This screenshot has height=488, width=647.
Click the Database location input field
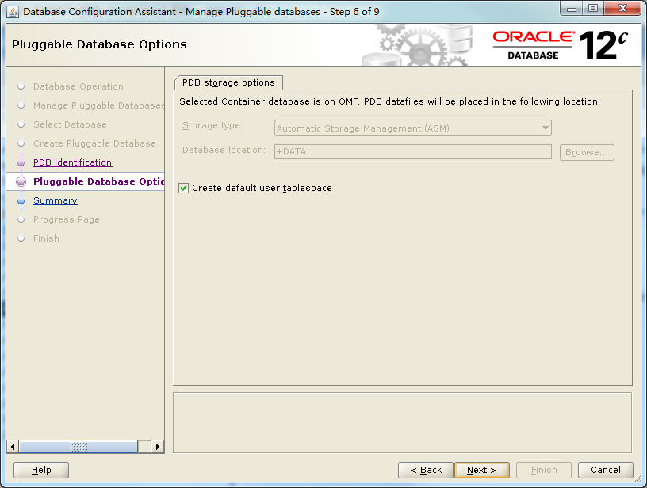point(412,151)
